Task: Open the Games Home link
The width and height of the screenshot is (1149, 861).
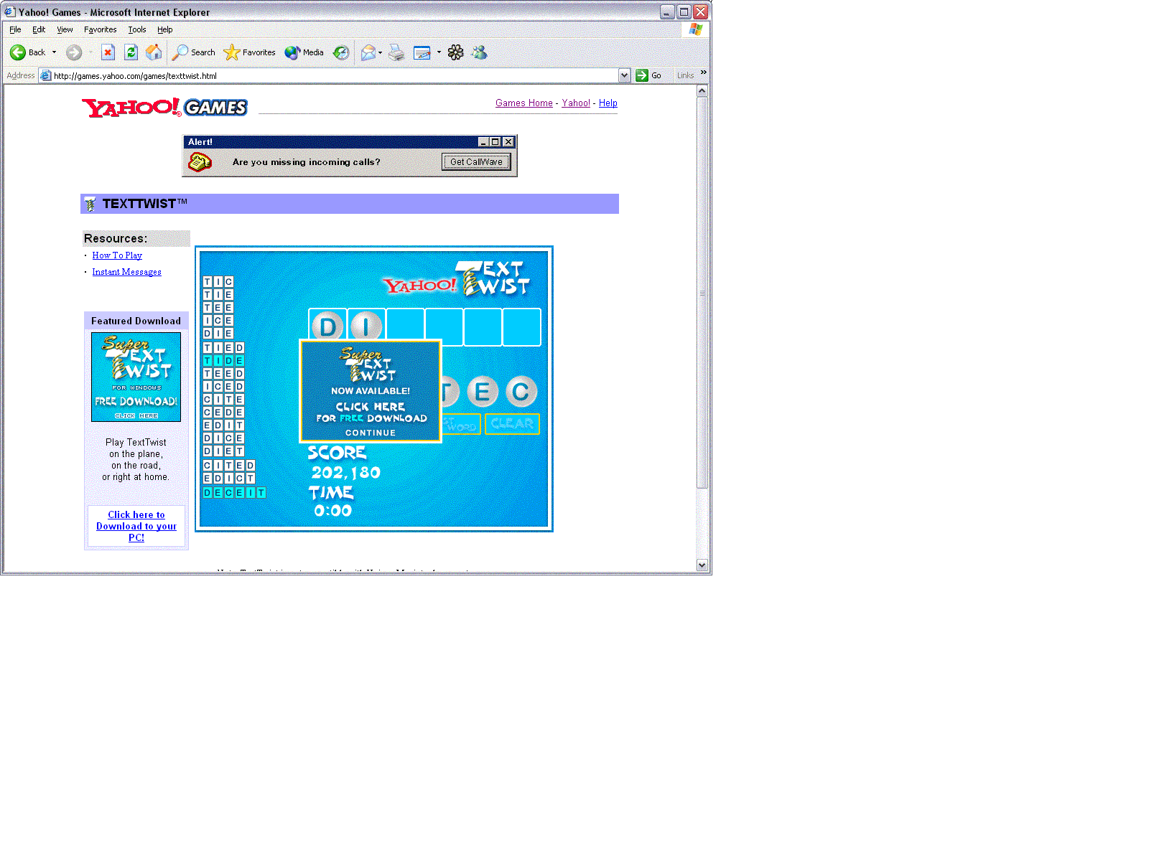Action: 524,103
